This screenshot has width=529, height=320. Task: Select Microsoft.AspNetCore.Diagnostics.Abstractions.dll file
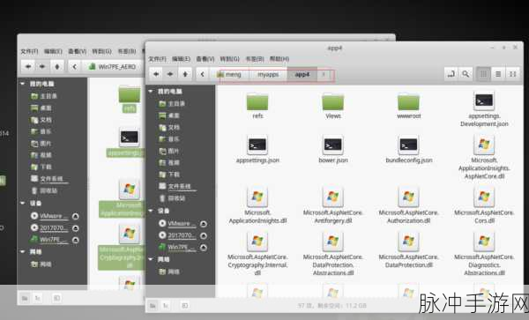pos(484,254)
